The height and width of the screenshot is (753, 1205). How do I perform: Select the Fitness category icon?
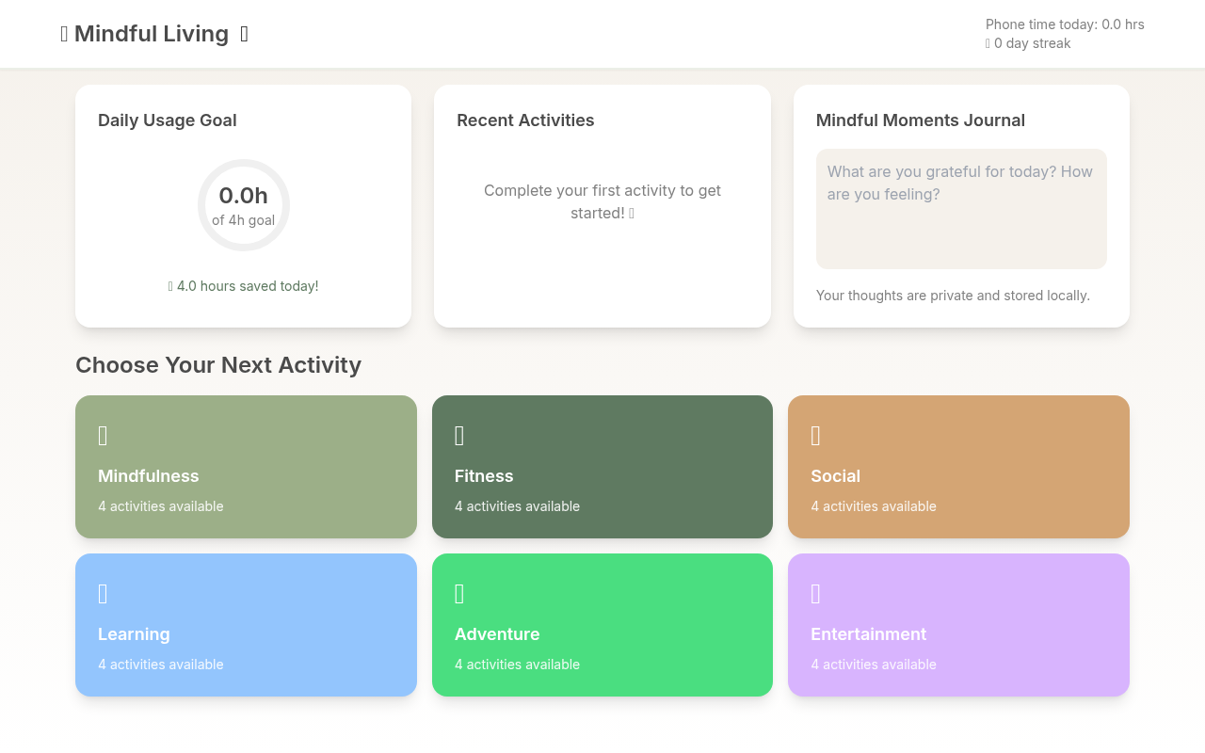pyautogui.click(x=458, y=435)
